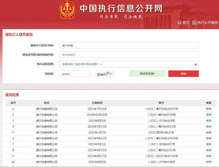Refresh the gwqw captcha image
This screenshot has width=219, height=167.
105,74
